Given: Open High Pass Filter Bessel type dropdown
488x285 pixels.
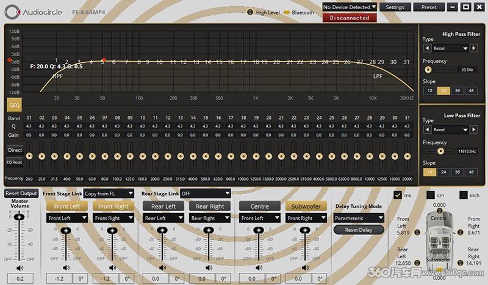Looking at the screenshot, I should pyautogui.click(x=450, y=48).
